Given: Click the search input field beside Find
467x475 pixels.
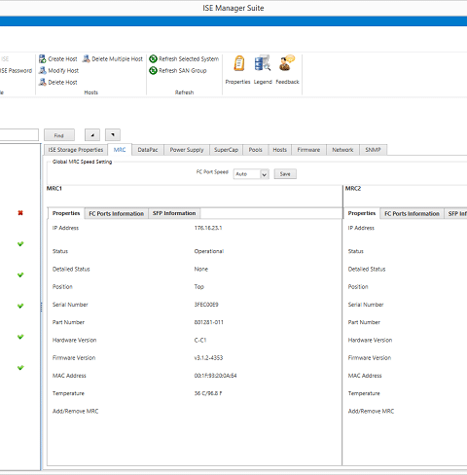Looking at the screenshot, I should 18,135.
